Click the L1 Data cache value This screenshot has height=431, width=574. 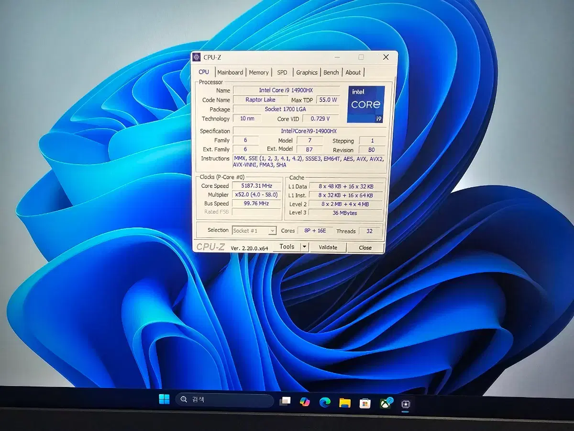(x=345, y=186)
